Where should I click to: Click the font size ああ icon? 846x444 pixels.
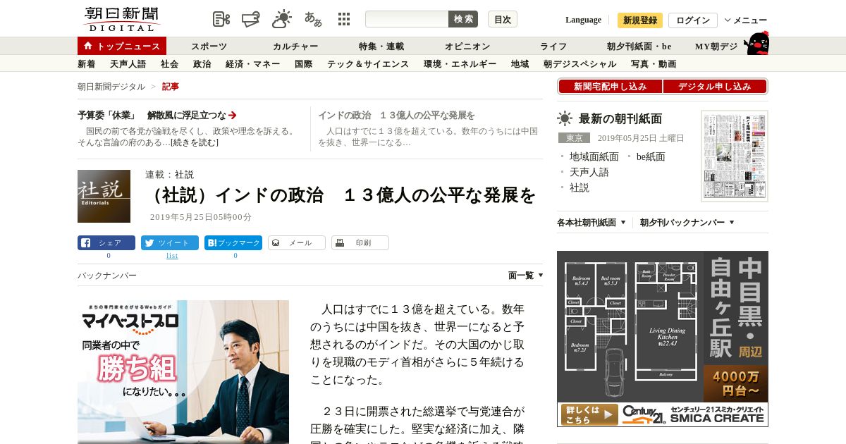point(313,19)
